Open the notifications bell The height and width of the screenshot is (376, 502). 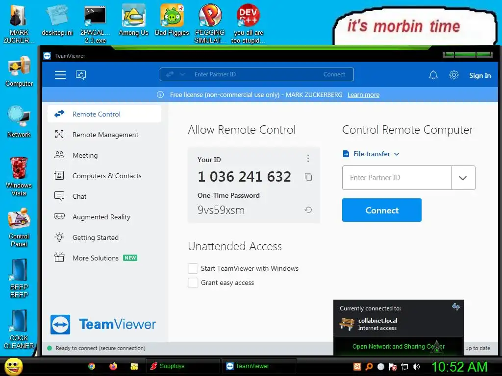tap(433, 75)
